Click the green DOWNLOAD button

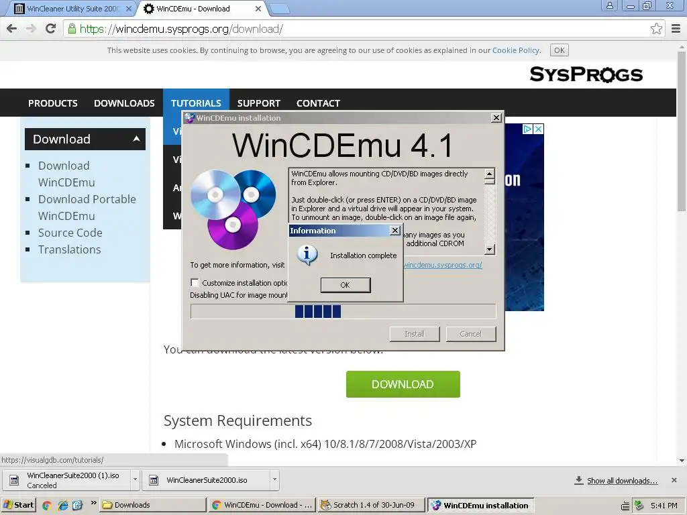point(403,384)
